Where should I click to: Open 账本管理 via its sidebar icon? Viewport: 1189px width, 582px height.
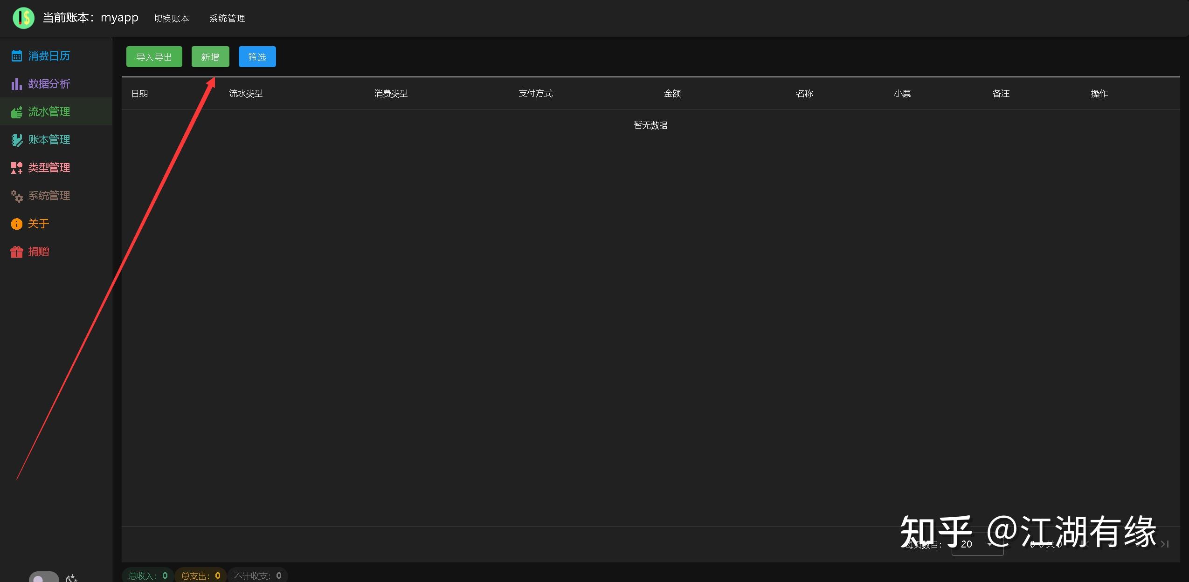pos(17,139)
